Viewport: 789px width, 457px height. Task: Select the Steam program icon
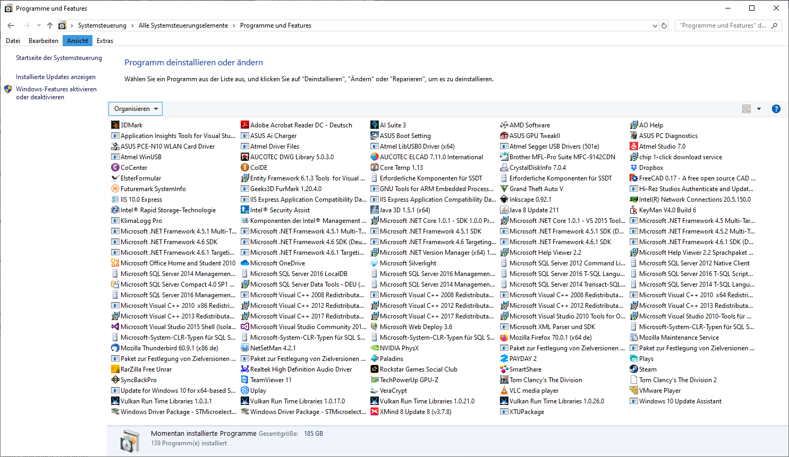pos(633,369)
